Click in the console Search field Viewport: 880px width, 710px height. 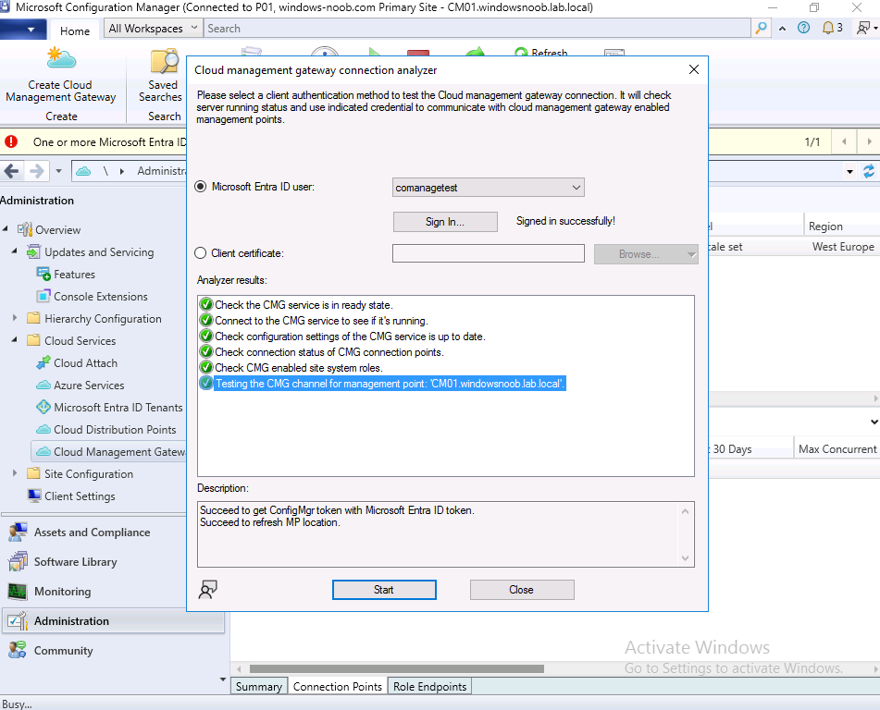tap(477, 28)
